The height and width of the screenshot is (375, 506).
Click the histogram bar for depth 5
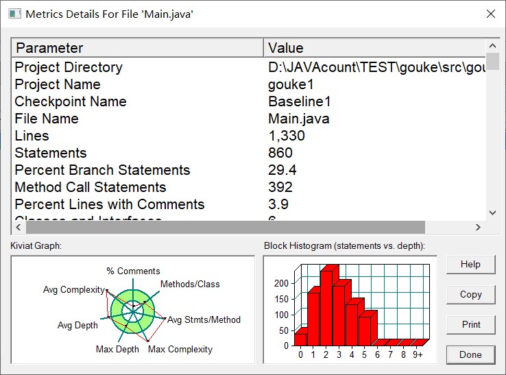pyautogui.click(x=365, y=331)
